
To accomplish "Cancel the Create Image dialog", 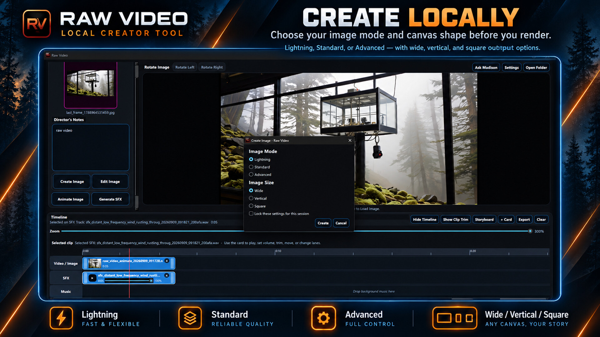I will click(341, 223).
